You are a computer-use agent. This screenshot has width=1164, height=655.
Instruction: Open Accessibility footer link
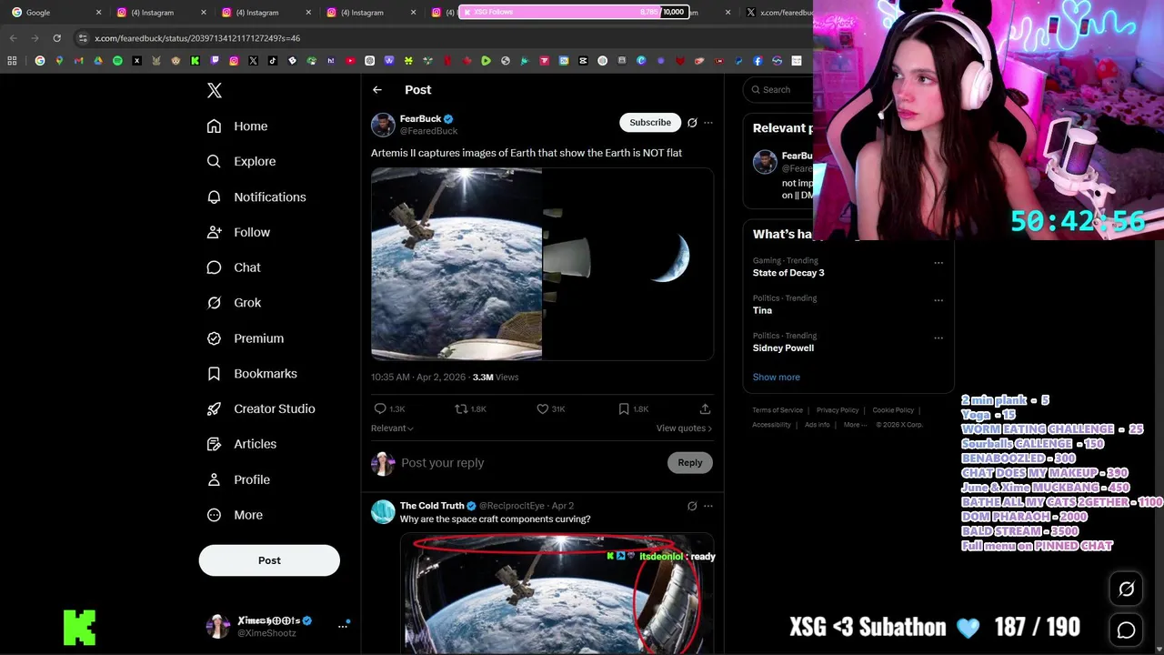(x=771, y=425)
